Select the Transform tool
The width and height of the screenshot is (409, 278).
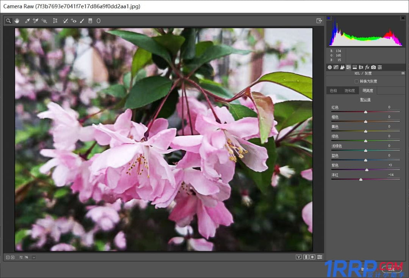55,21
